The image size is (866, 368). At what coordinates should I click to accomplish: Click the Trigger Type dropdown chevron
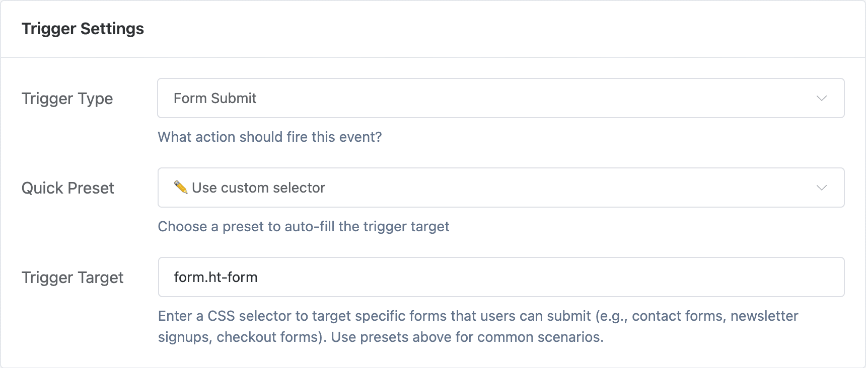coord(821,98)
